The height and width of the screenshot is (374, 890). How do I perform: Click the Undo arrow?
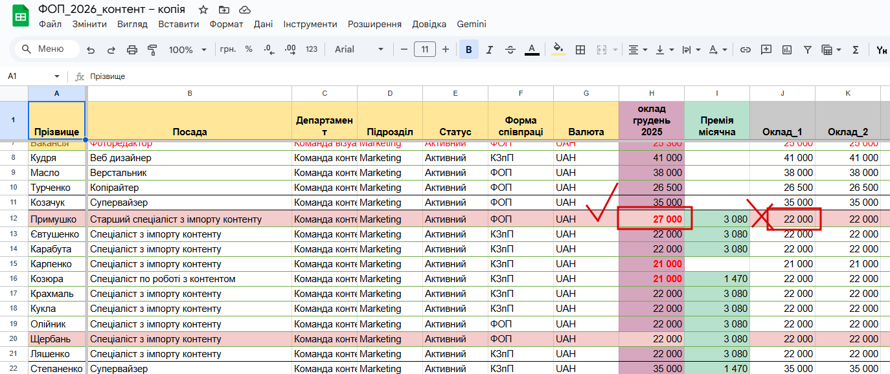point(91,50)
